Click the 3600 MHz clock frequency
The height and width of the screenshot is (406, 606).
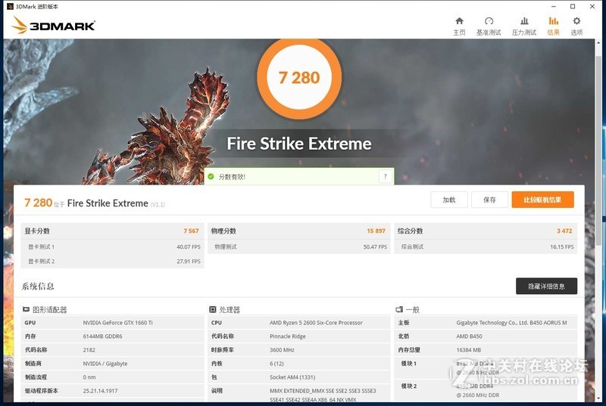tap(282, 350)
